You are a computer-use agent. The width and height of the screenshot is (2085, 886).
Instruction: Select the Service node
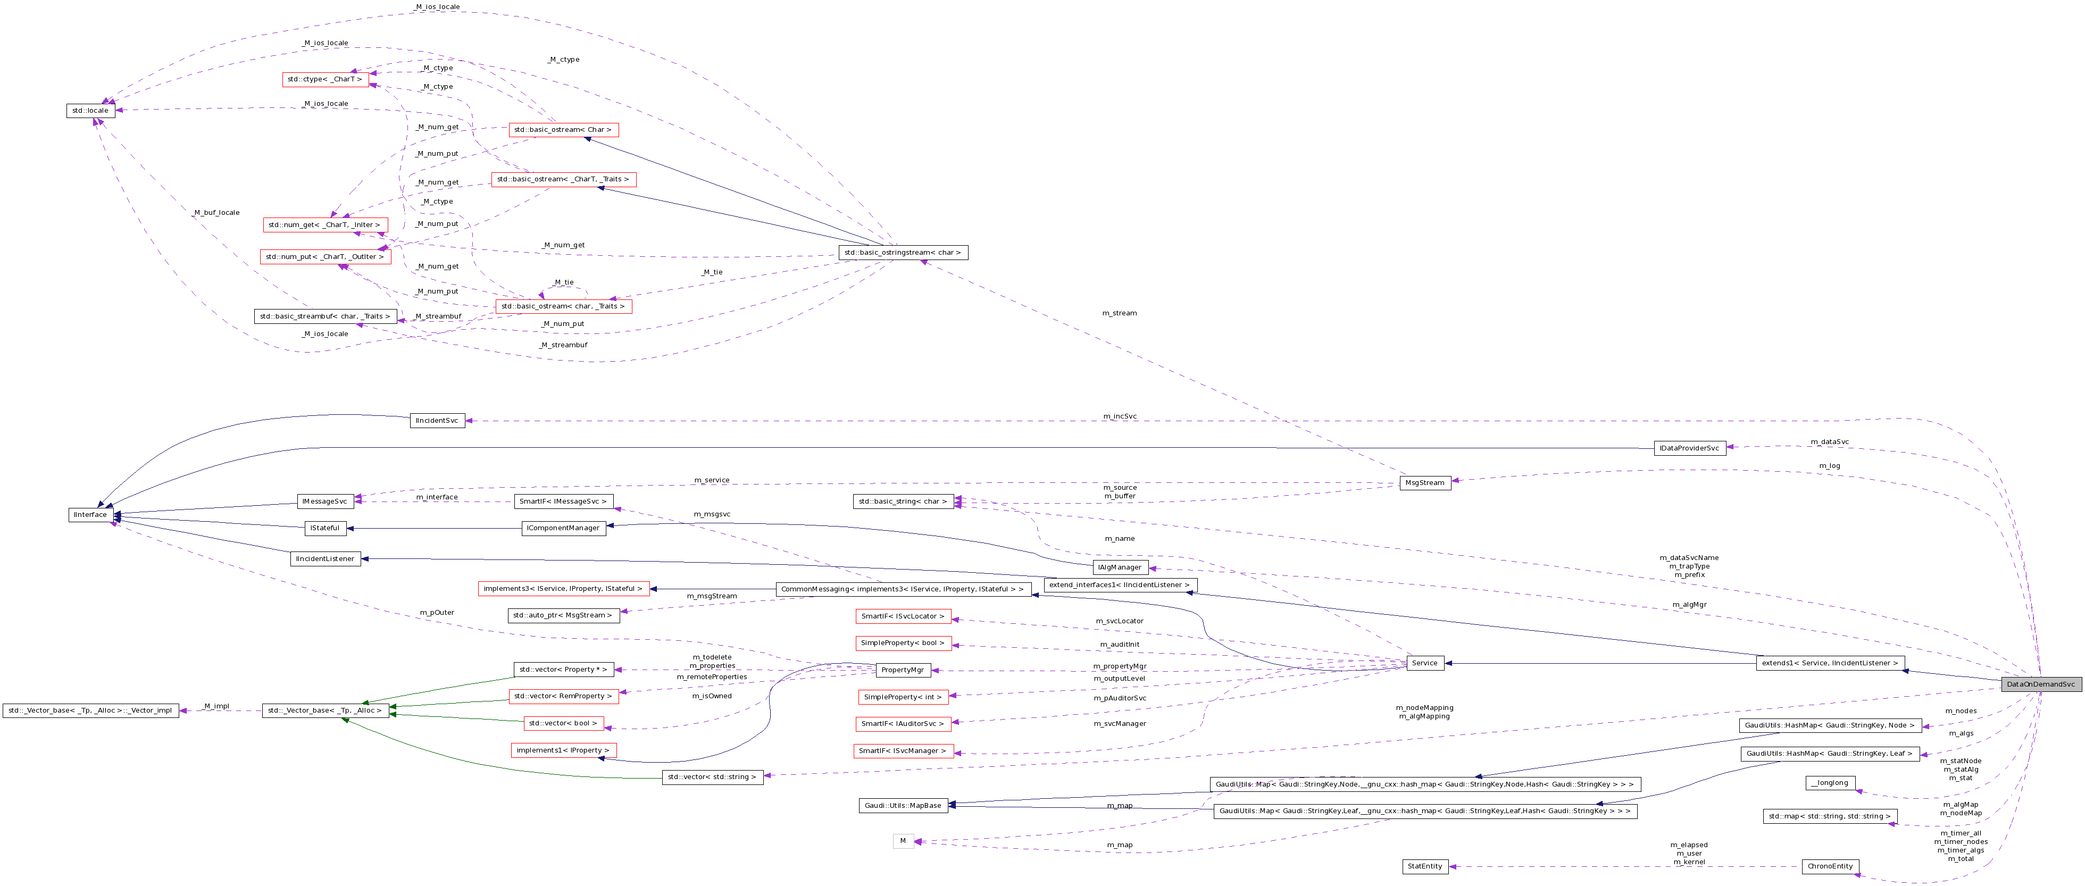coord(1425,663)
